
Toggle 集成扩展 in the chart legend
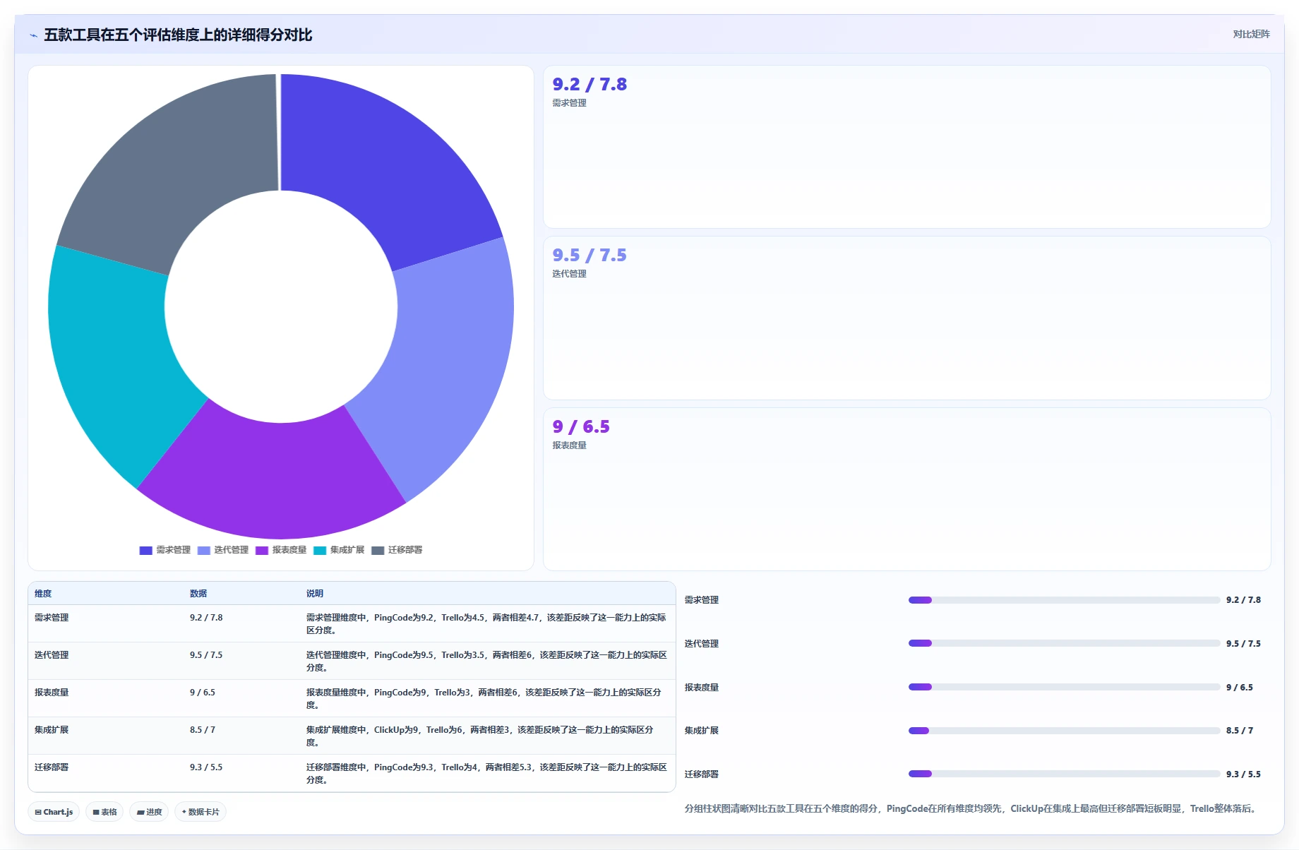[339, 550]
